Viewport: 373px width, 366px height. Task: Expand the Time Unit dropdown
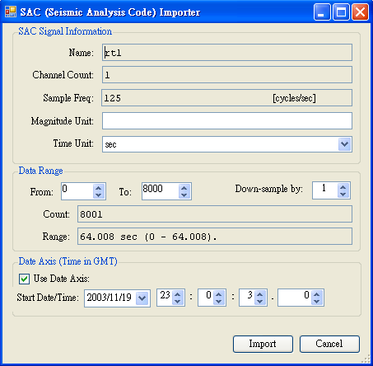tap(344, 144)
